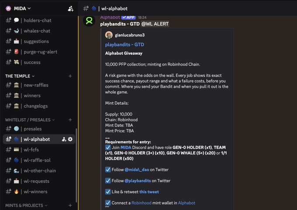Click the MIDA server icon
Screen dimensions: 297x210
8,9
